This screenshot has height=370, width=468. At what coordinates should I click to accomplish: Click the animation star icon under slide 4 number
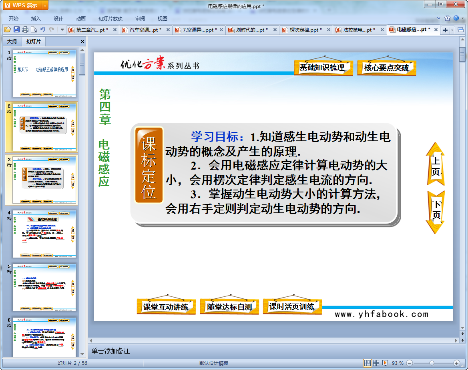[x=9, y=218]
